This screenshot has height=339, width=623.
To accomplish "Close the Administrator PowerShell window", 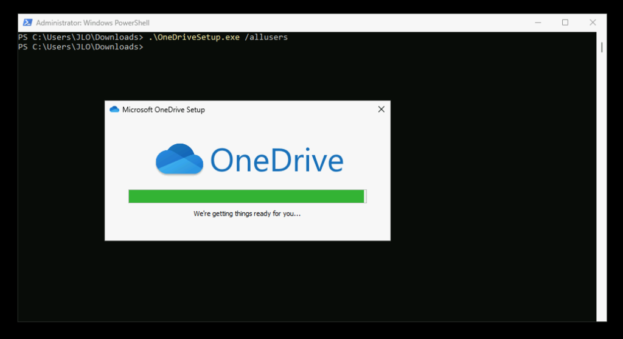I will pos(593,23).
